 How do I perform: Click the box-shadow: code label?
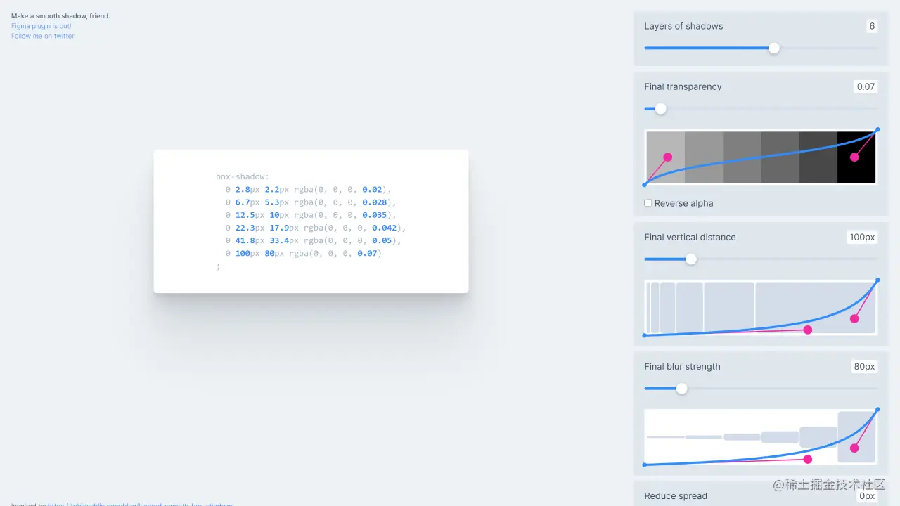[243, 177]
